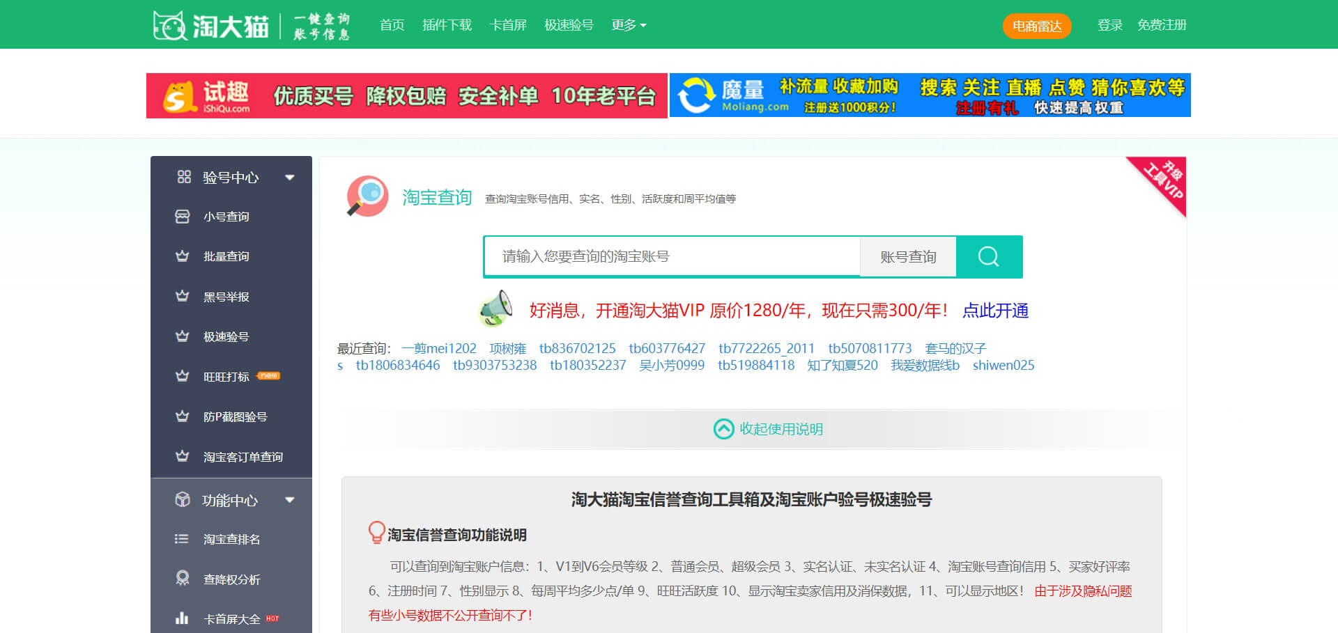Click the Taobao account input field
Viewport: 1338px width, 633px height.
tap(672, 257)
